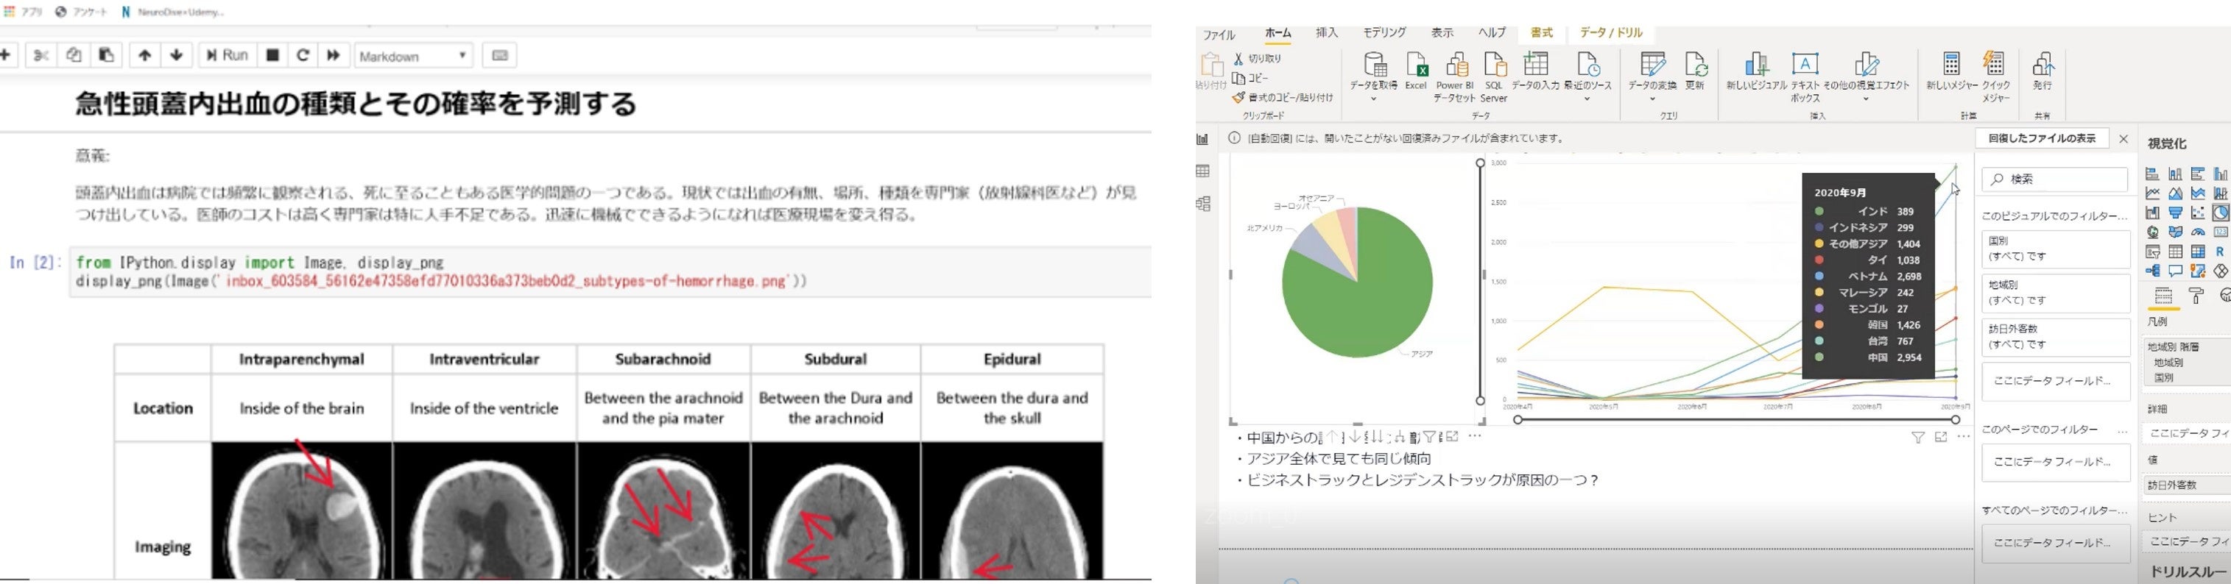2231x584 pixels.
Task: Open the データ / ドリル ribbon tab
Action: pyautogui.click(x=1611, y=33)
